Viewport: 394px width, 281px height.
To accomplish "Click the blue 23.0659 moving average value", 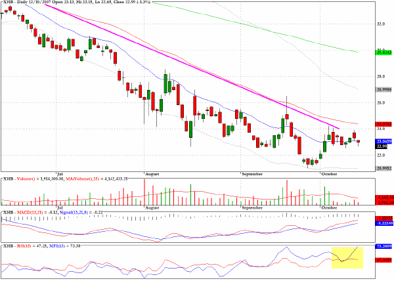I will pyautogui.click(x=383, y=142).
